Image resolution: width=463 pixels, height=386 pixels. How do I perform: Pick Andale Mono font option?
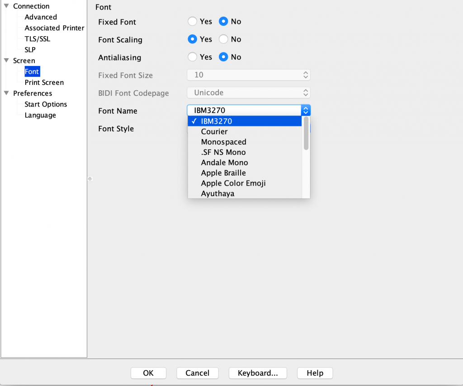(224, 163)
